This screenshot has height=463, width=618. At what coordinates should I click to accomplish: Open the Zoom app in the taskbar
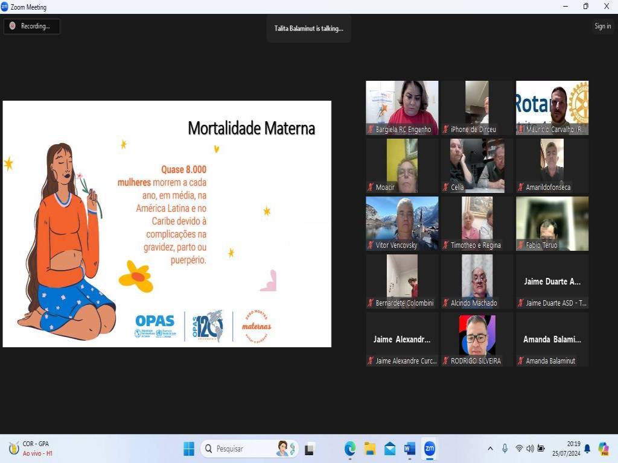point(429,449)
